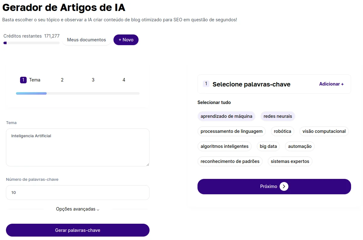Click the step 1 number badge

pyautogui.click(x=23, y=80)
